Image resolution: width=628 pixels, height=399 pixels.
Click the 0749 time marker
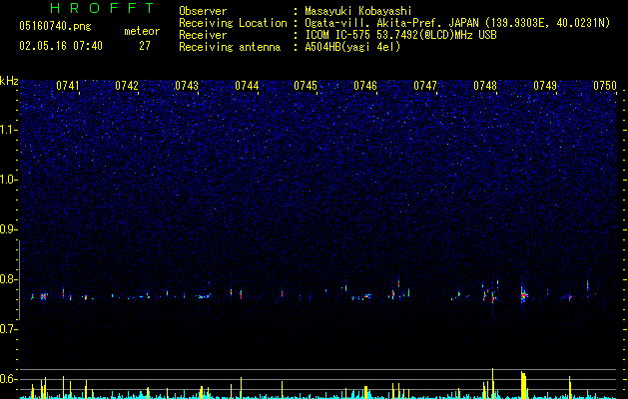(545, 86)
